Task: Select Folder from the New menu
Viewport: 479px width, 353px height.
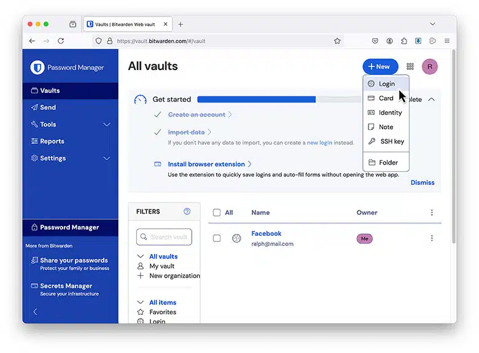Action: point(386,163)
